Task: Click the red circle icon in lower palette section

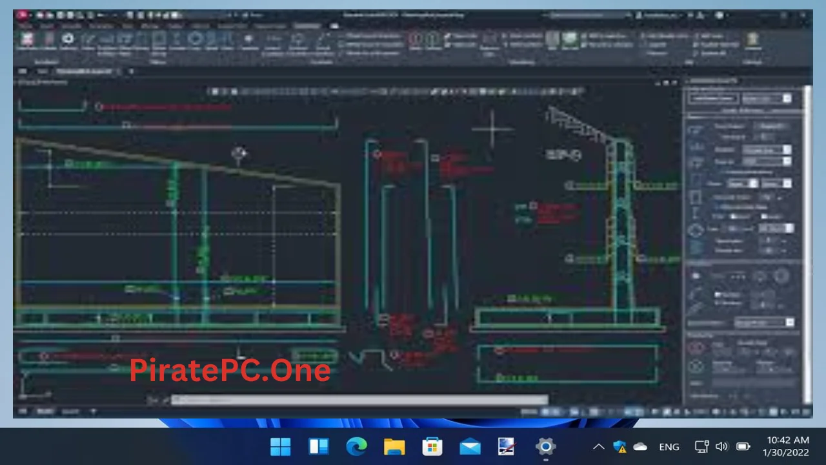Action: (696, 348)
